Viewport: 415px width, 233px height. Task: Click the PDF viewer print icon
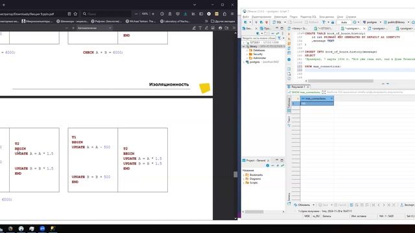[x=220, y=28]
